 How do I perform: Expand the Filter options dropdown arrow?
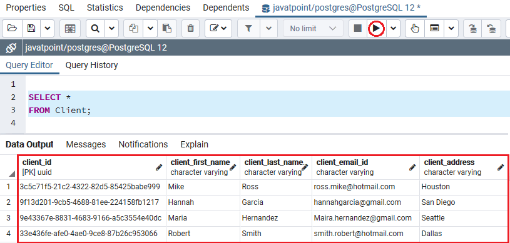(268, 29)
